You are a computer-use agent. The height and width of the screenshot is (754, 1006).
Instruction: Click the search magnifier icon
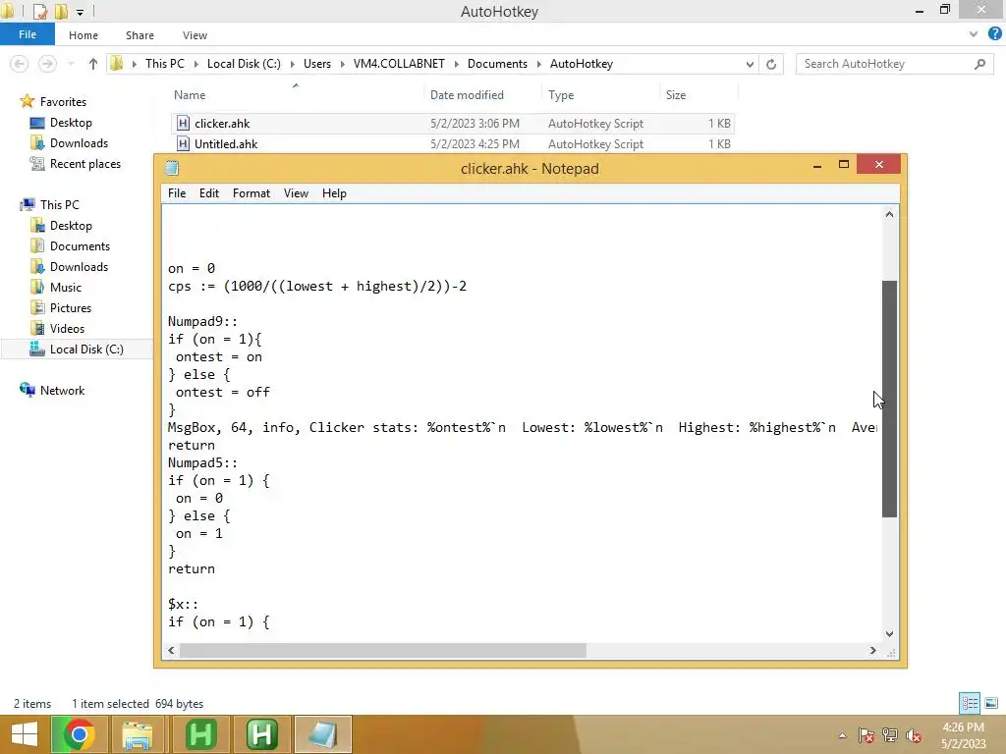(x=979, y=64)
